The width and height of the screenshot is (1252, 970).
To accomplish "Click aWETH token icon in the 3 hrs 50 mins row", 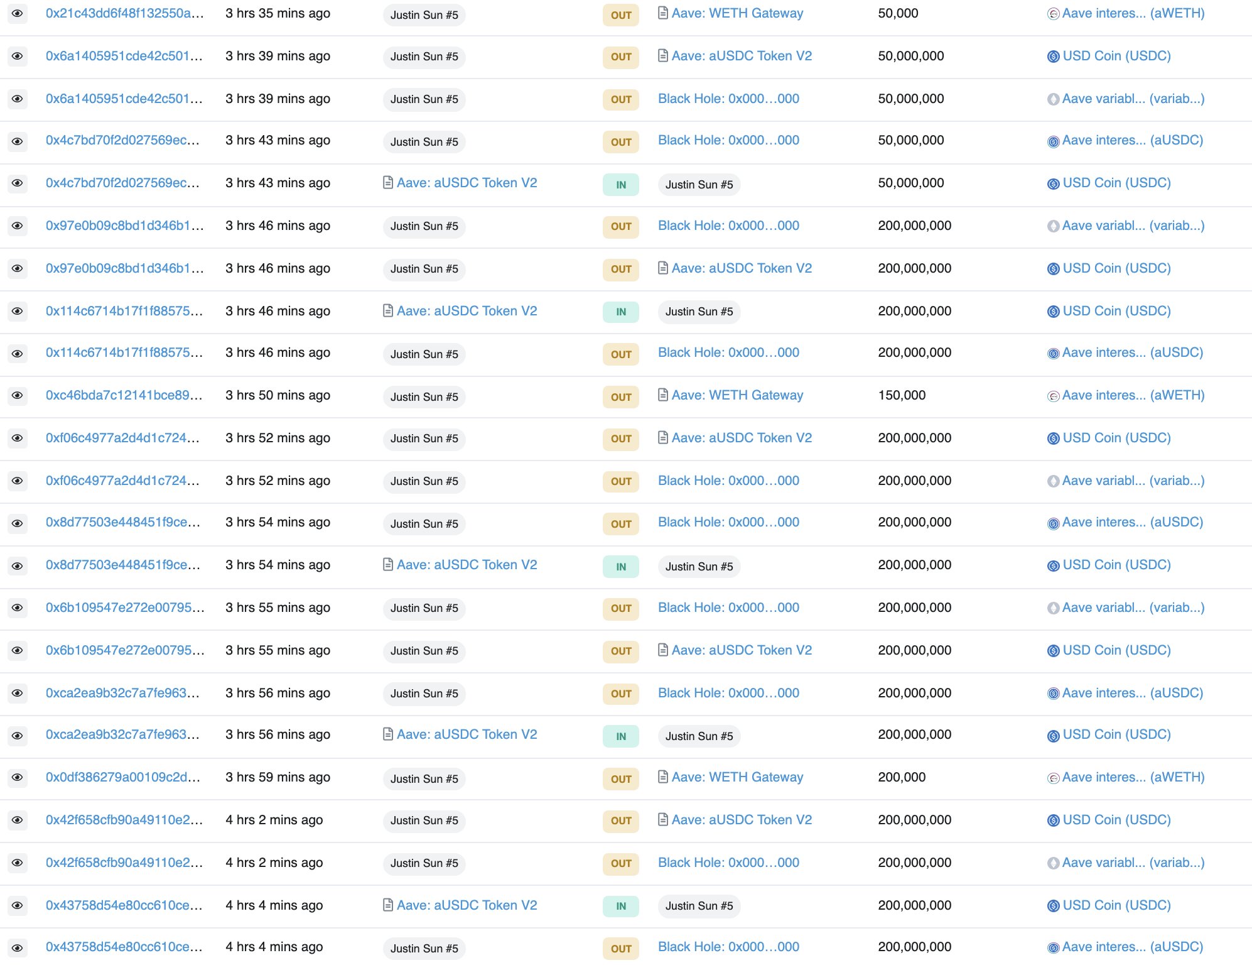I will [1053, 396].
